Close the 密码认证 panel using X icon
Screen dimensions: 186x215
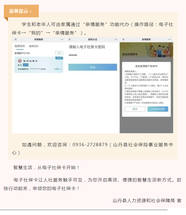[70, 39]
